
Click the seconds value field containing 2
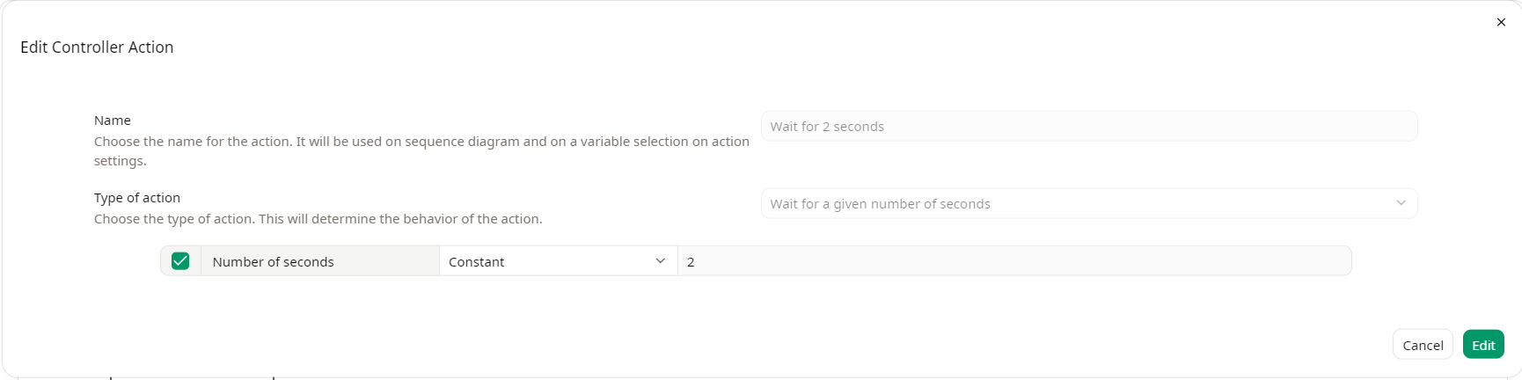[1013, 261]
